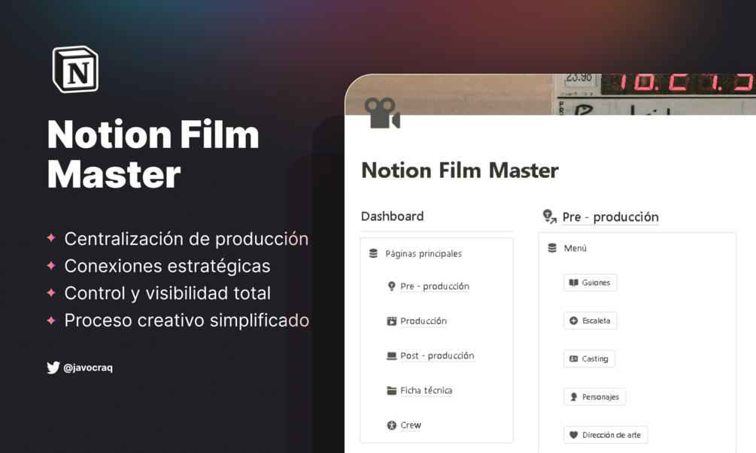
Task: Click the page cover image
Action: (x=551, y=95)
